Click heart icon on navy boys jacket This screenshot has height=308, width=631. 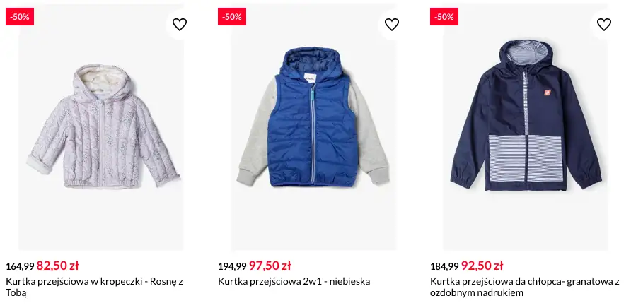click(604, 25)
